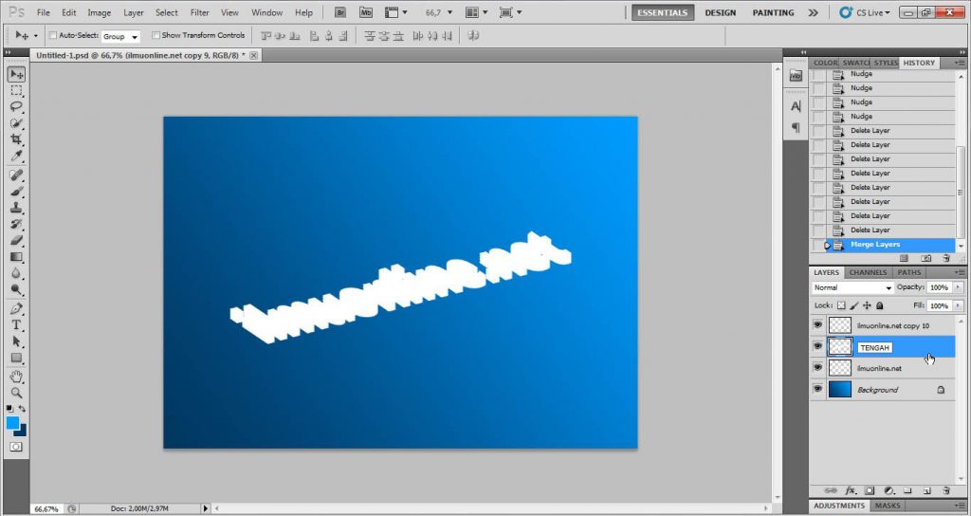Switch to the Channels tab
The width and height of the screenshot is (971, 516).
pyautogui.click(x=868, y=272)
